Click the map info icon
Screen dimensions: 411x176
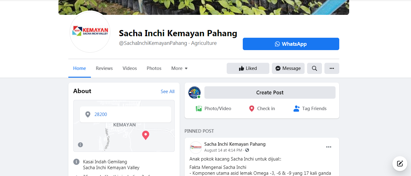pyautogui.click(x=80, y=145)
